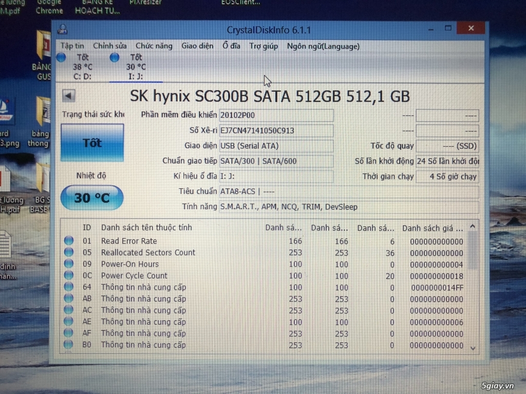Click the Reallocated Sectors Count status orb
The width and height of the screenshot is (526, 394).
[69, 252]
